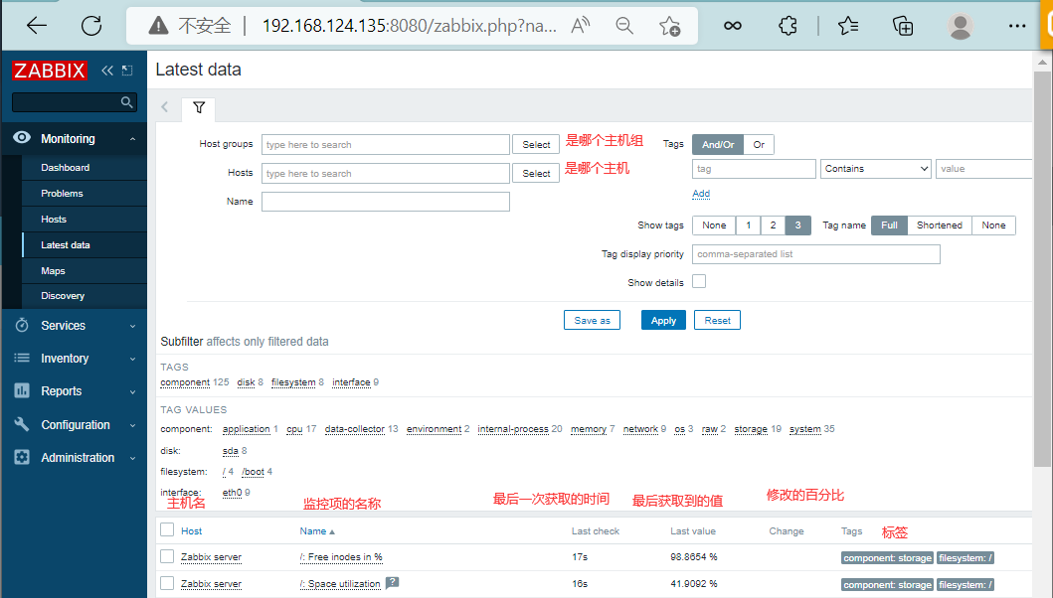This screenshot has width=1053, height=598.
Task: Collapse the sidebar with double-arrow icon
Action: pos(107,71)
